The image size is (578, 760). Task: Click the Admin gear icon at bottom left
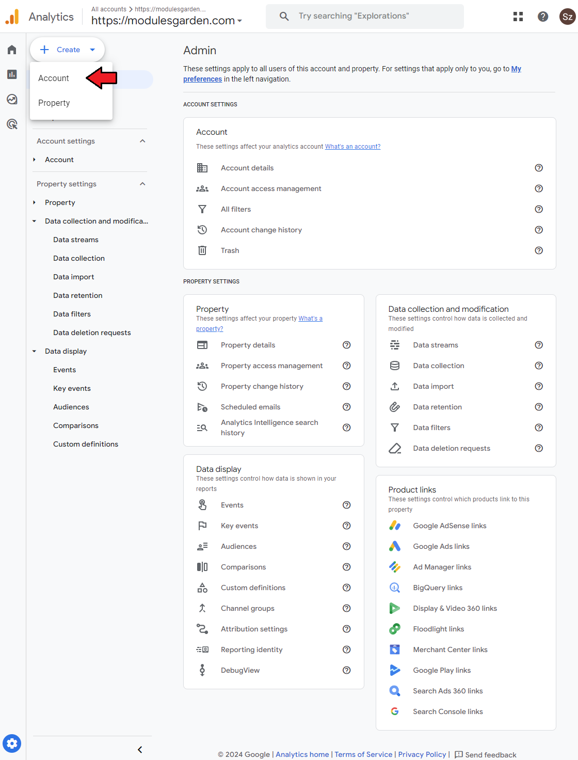pos(12,743)
